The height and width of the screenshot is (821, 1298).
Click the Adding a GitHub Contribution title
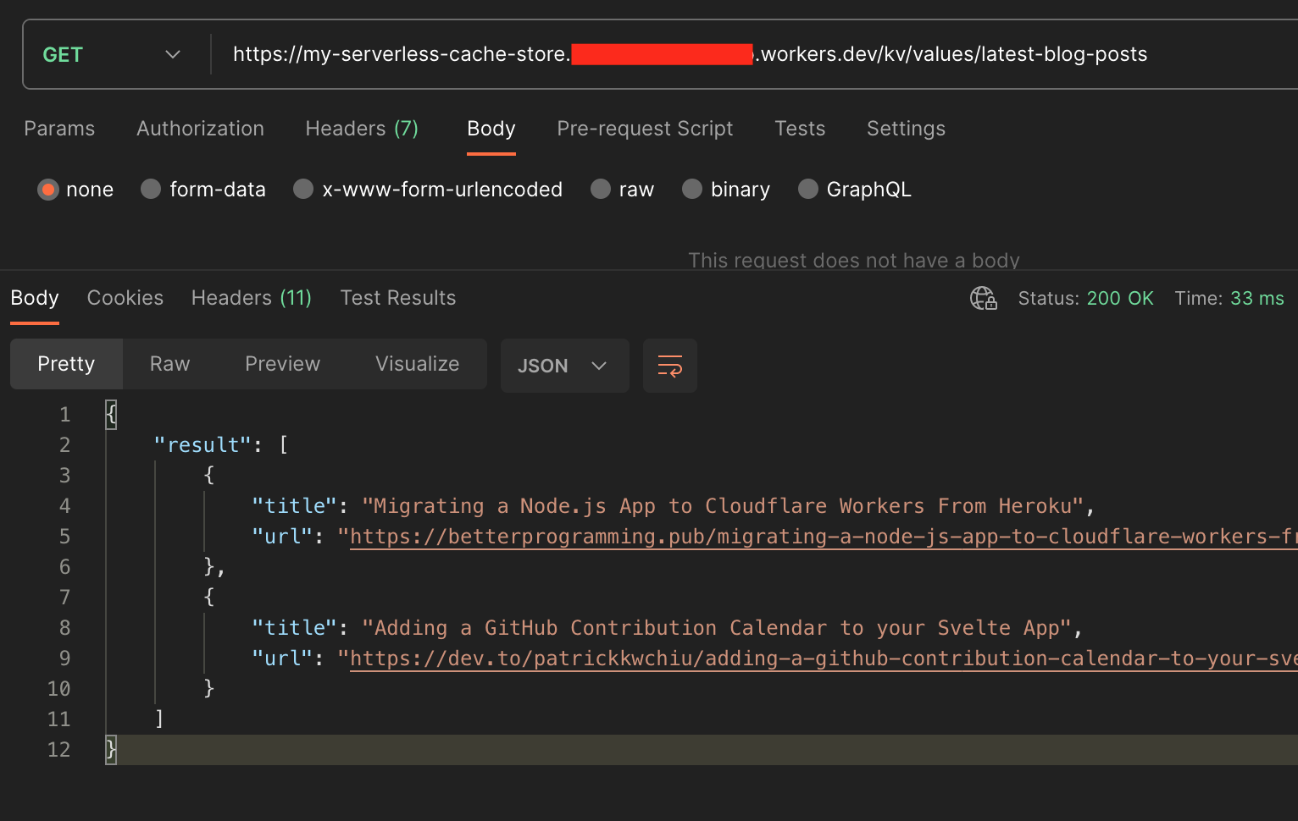[x=717, y=628]
